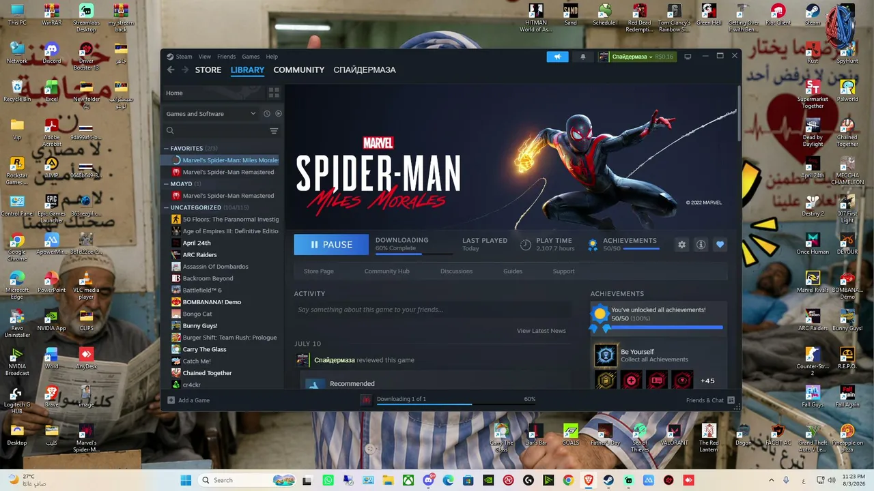Open Xbox app from the taskbar

pos(408,480)
